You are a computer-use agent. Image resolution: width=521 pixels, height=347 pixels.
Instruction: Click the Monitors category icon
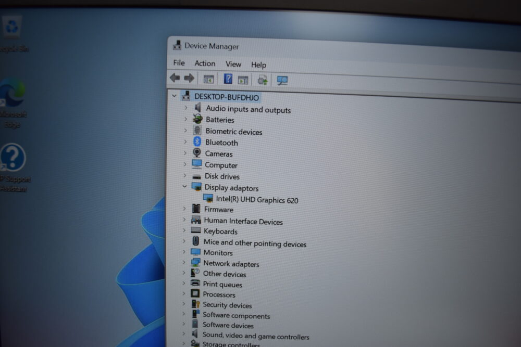coord(196,252)
